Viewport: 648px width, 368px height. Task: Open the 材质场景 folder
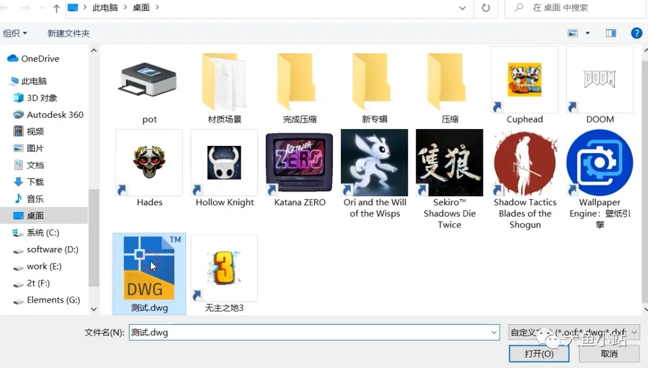coord(224,82)
